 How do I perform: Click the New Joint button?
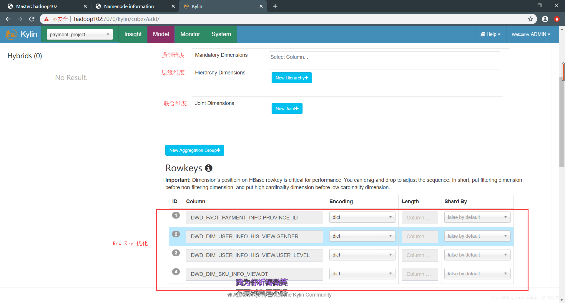pos(287,109)
